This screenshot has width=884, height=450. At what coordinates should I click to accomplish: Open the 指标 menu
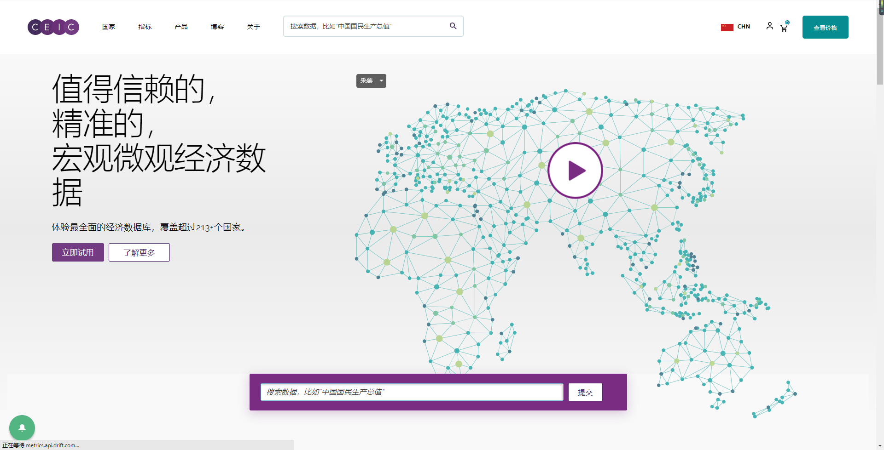(145, 27)
